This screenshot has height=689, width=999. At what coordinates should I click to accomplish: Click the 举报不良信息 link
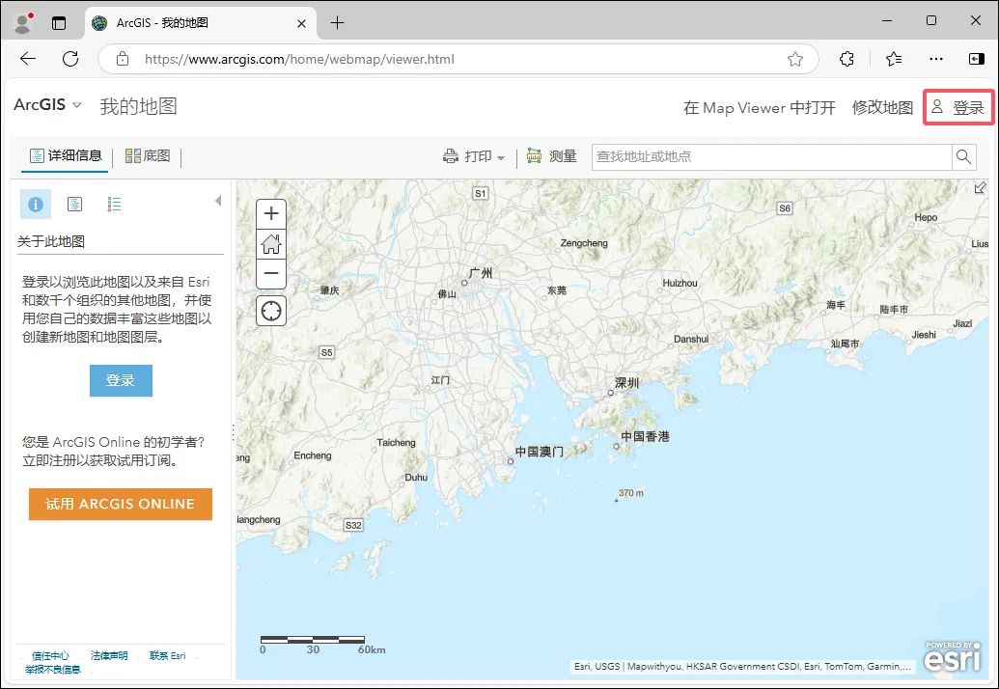coord(53,670)
